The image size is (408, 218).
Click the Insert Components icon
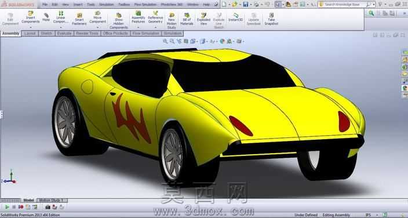(x=31, y=13)
